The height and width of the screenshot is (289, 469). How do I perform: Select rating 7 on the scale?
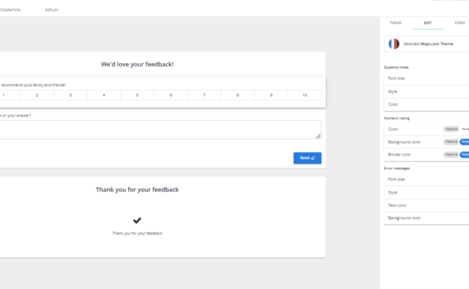(x=204, y=94)
